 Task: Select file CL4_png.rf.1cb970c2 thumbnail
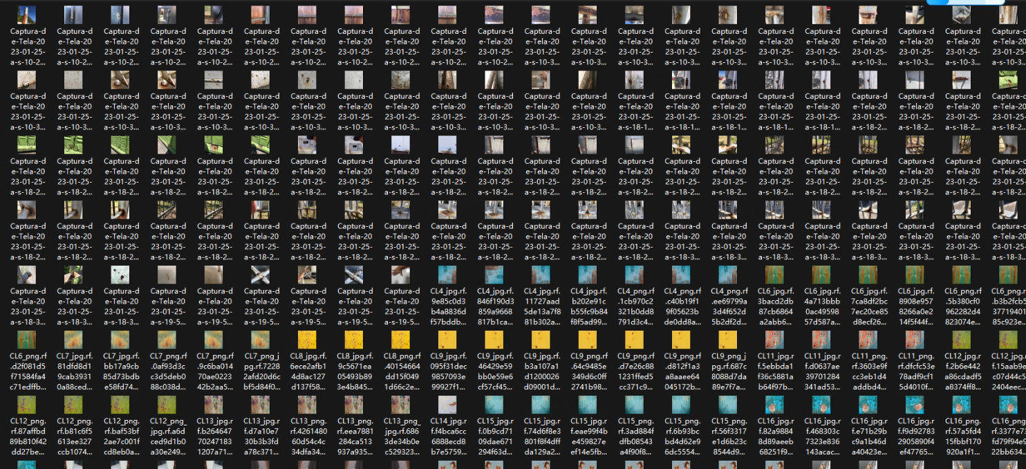(635, 275)
